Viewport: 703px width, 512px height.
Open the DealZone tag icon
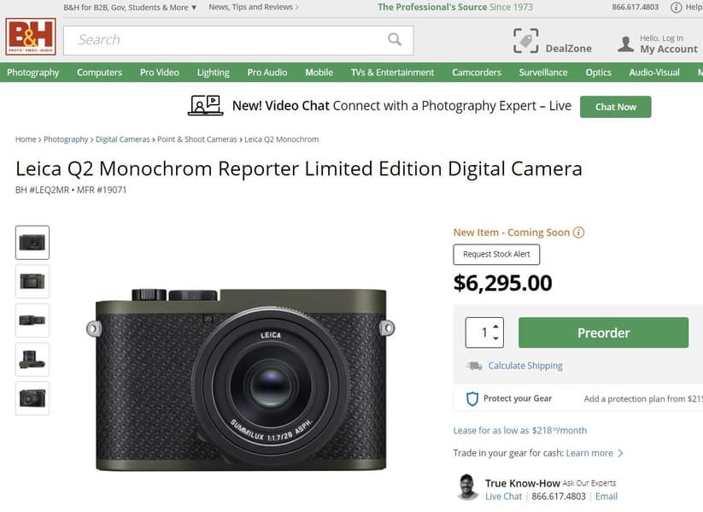click(x=526, y=41)
